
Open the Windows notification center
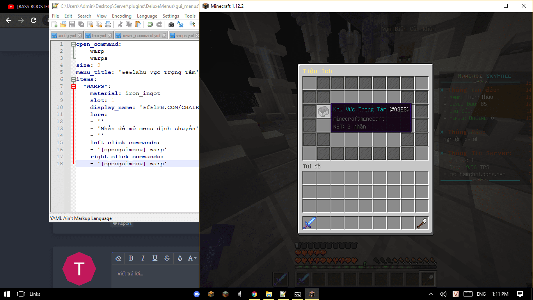pyautogui.click(x=520, y=294)
